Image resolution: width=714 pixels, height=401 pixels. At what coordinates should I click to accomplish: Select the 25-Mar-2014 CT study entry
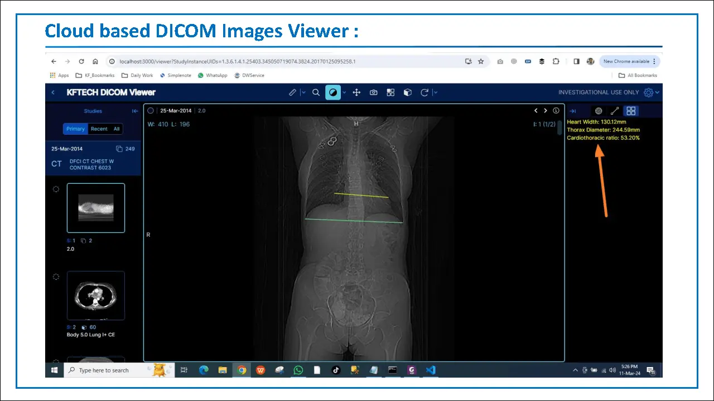[x=93, y=157]
